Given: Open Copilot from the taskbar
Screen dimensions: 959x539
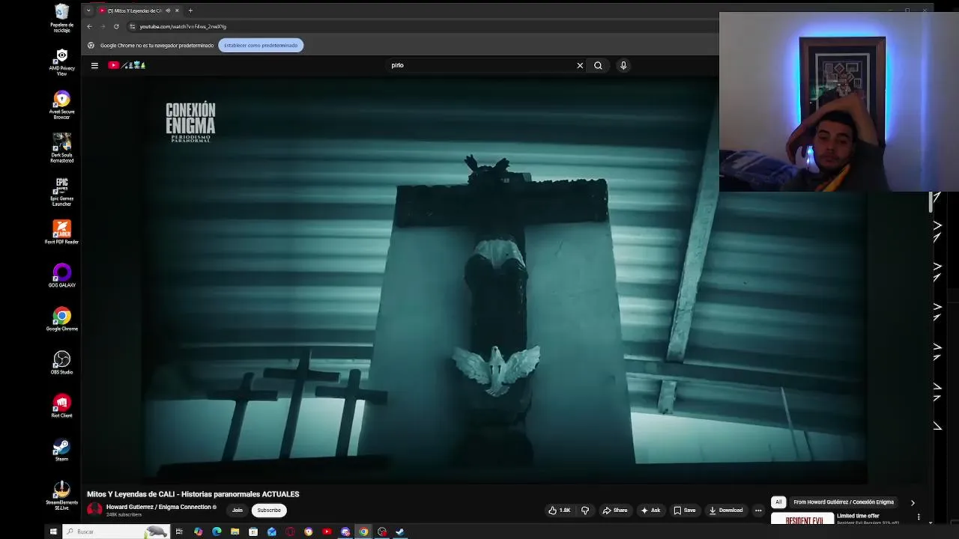Looking at the screenshot, I should pyautogui.click(x=198, y=532).
